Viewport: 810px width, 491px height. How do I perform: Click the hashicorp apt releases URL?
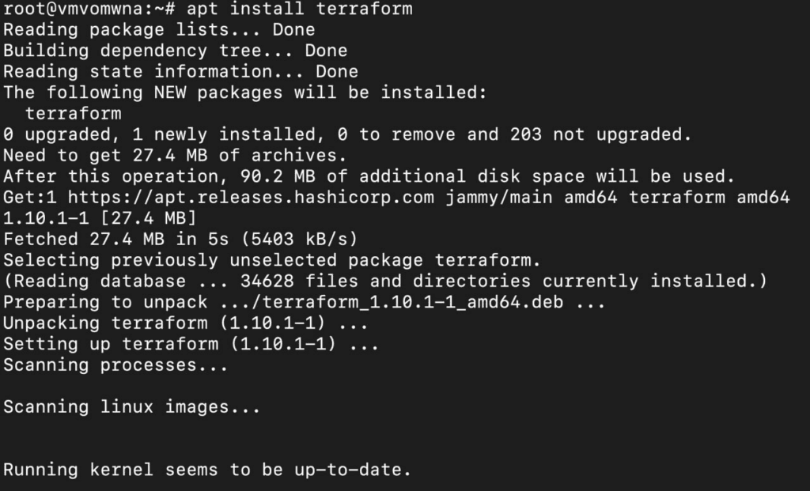tap(251, 198)
